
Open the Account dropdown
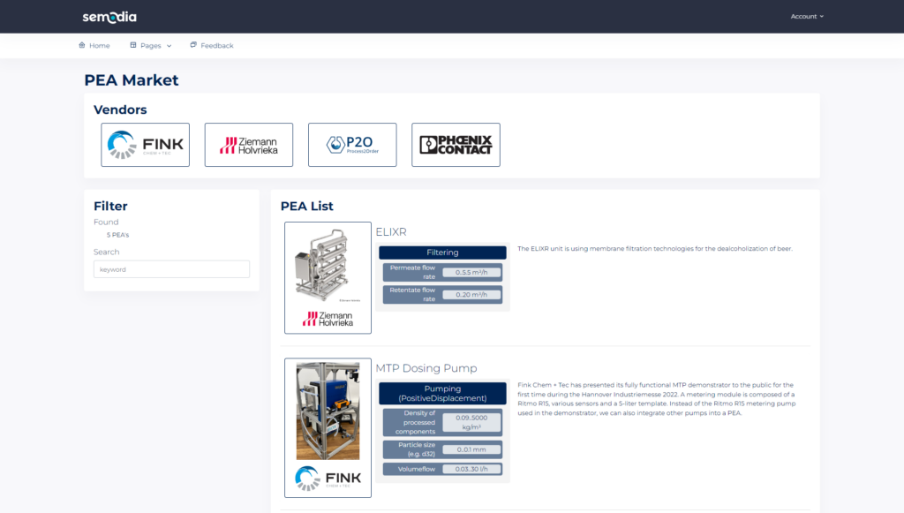coord(807,17)
